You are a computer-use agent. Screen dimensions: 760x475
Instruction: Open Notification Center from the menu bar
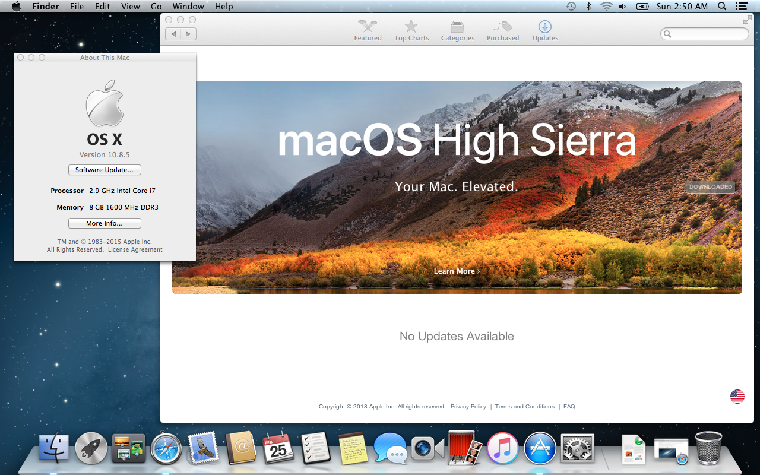(x=741, y=7)
